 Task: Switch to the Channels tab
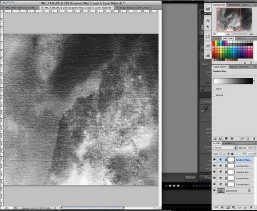(x=228, y=143)
